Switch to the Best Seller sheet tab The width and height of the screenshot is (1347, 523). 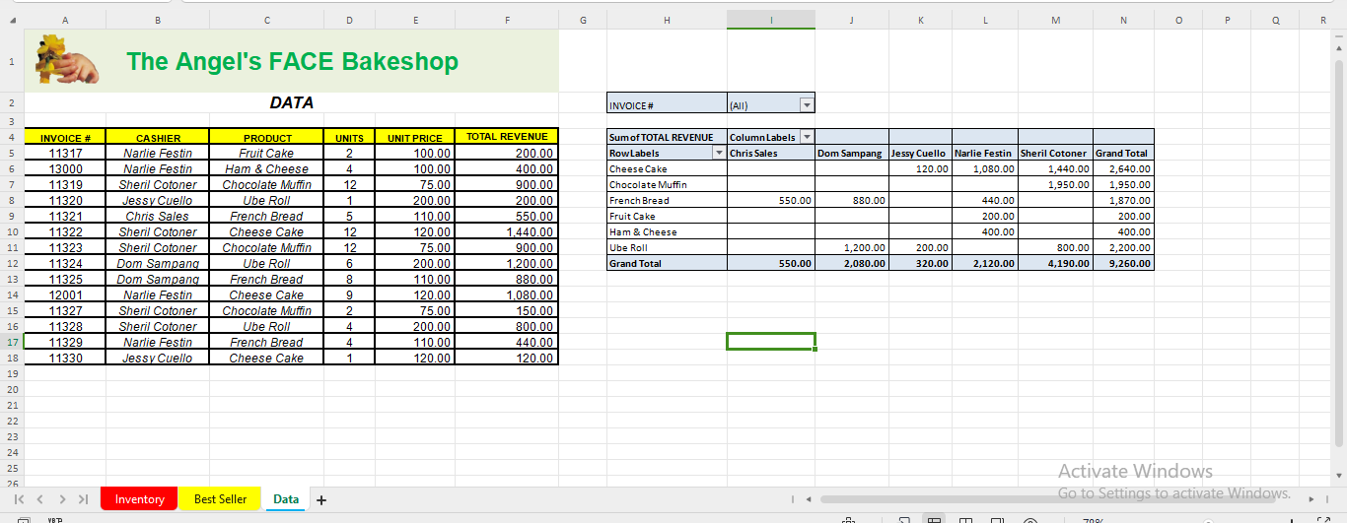pyautogui.click(x=220, y=499)
